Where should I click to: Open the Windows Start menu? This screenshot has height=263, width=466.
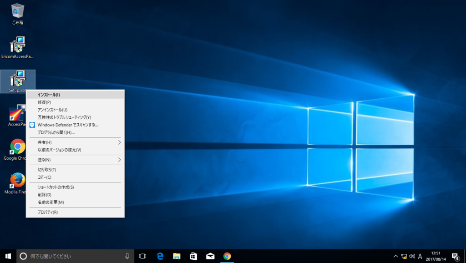(x=8, y=256)
